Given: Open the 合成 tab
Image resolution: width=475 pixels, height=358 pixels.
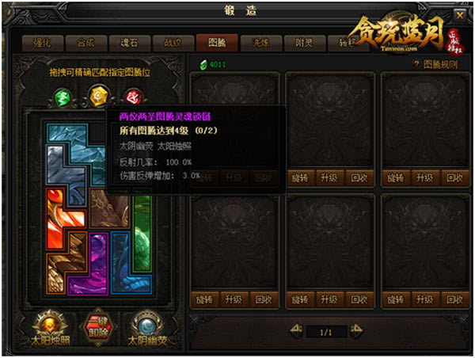Looking at the screenshot, I should pyautogui.click(x=86, y=43).
